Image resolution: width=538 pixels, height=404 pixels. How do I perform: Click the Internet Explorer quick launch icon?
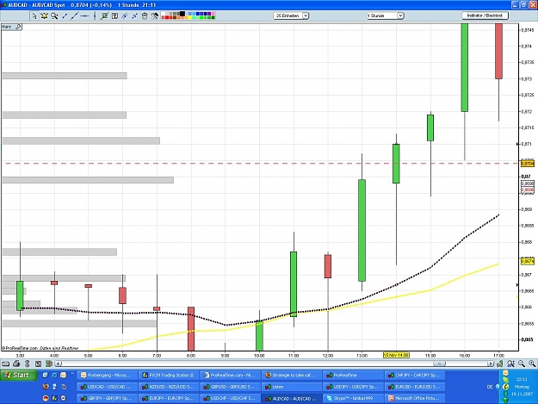(x=54, y=376)
